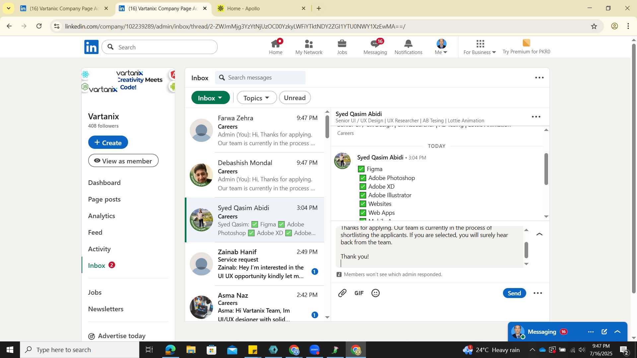Image resolution: width=637 pixels, height=358 pixels.
Task: Open the Notifications bell
Action: [408, 47]
